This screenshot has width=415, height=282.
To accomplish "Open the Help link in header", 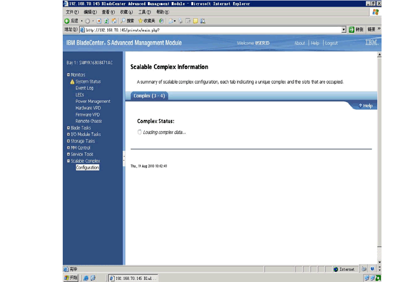I will tap(315, 43).
